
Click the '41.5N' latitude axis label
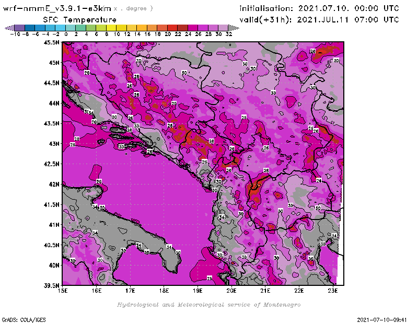51,204
